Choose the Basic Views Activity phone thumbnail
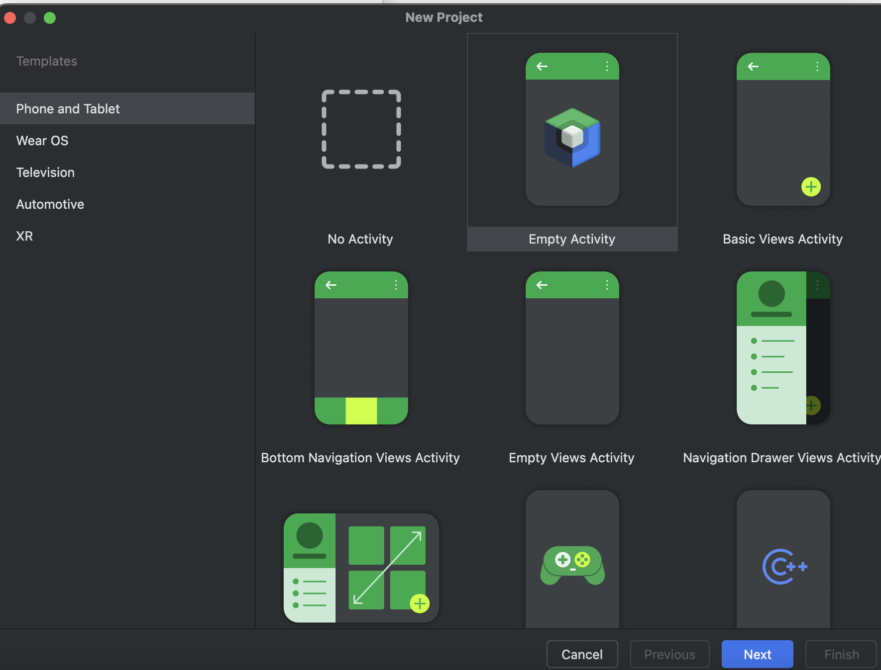This screenshot has height=670, width=881. click(x=783, y=129)
